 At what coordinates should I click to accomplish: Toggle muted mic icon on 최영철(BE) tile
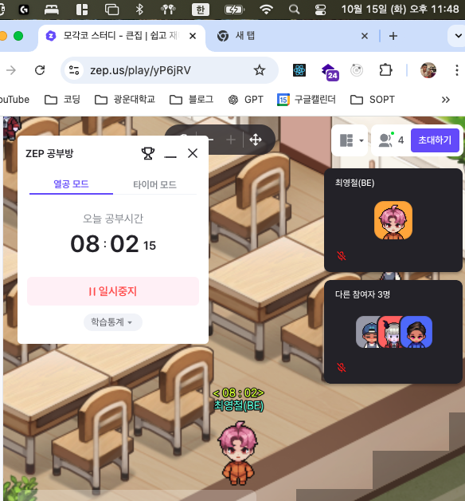(x=342, y=255)
